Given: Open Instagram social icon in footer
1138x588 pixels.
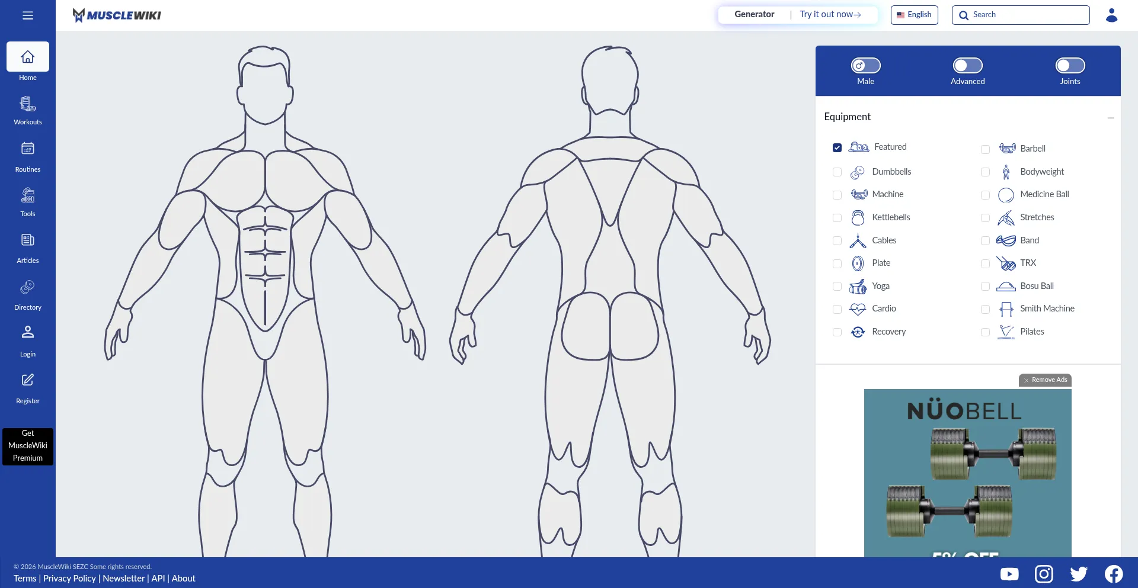Looking at the screenshot, I should [x=1044, y=574].
